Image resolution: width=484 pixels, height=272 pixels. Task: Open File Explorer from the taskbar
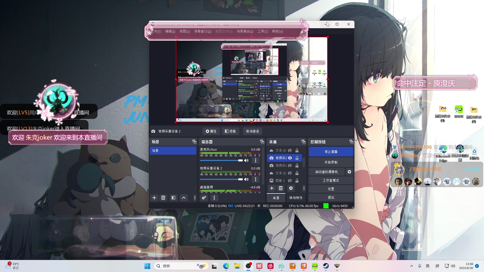(x=237, y=266)
